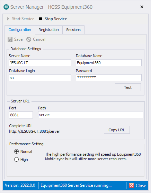
Task: Switch to the Configuration tab
Action: click(20, 30)
